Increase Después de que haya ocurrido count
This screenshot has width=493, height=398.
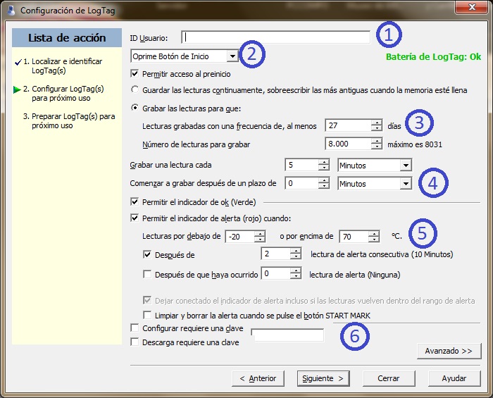[x=296, y=270]
